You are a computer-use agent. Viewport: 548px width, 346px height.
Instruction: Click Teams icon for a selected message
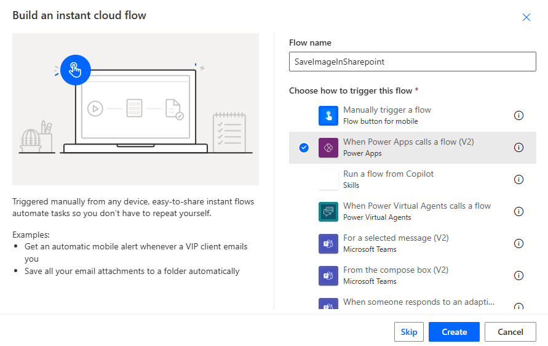tap(328, 244)
